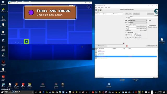Open Table Extras in Cheat Engine
The height and width of the screenshot is (94, 167).
click(x=155, y=77)
